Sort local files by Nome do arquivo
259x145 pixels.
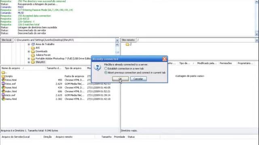click(x=23, y=68)
